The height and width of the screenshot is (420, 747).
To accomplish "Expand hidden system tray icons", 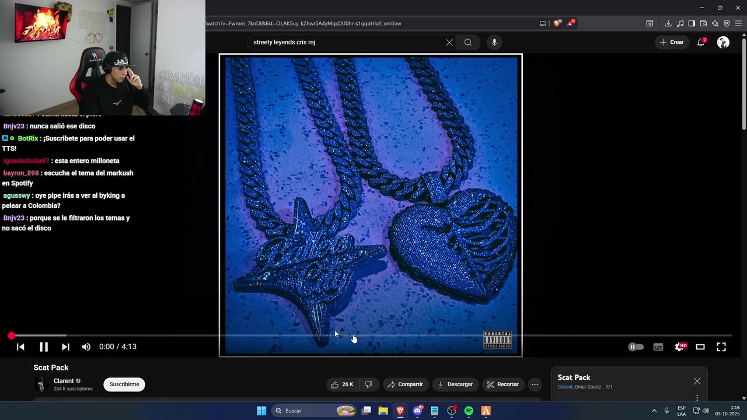I will click(654, 411).
